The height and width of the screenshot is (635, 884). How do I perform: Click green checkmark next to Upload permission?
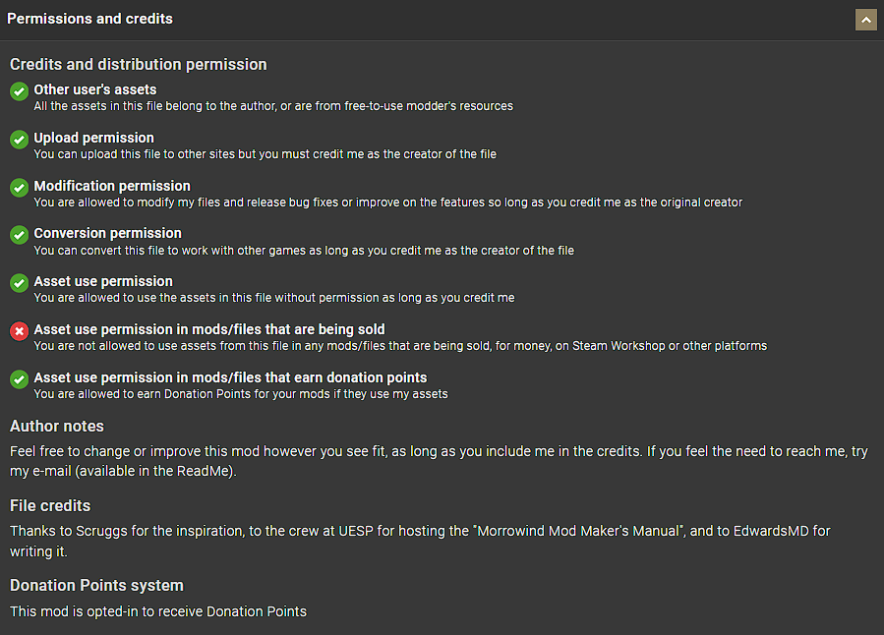[x=19, y=140]
